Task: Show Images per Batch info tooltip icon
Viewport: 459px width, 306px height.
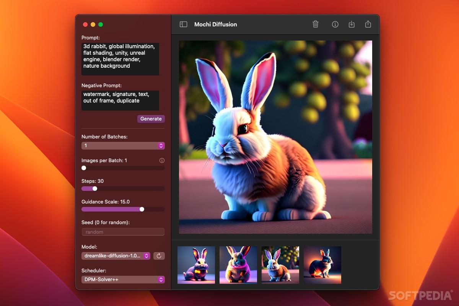Action: (162, 161)
